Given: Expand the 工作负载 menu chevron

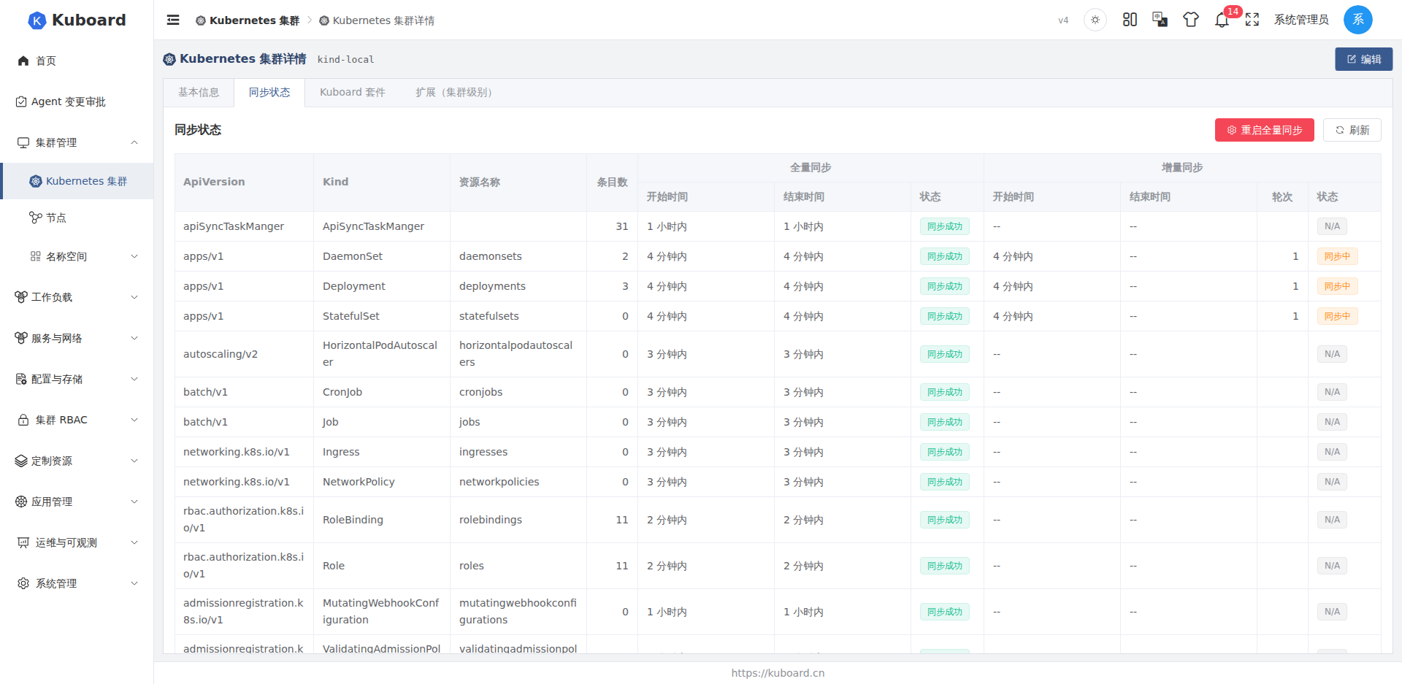Looking at the screenshot, I should click(134, 297).
